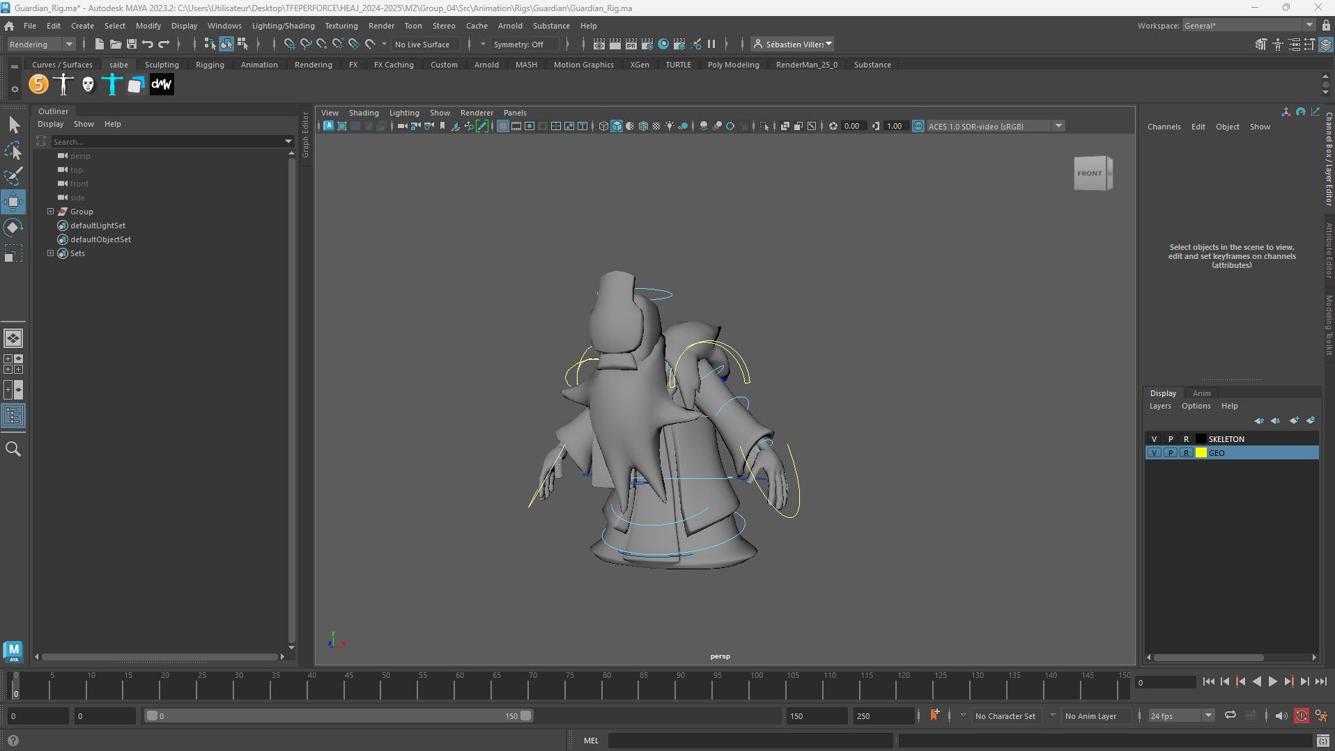This screenshot has height=751, width=1335.
Task: Click the yellow color swatch of GEO layer
Action: (x=1201, y=453)
